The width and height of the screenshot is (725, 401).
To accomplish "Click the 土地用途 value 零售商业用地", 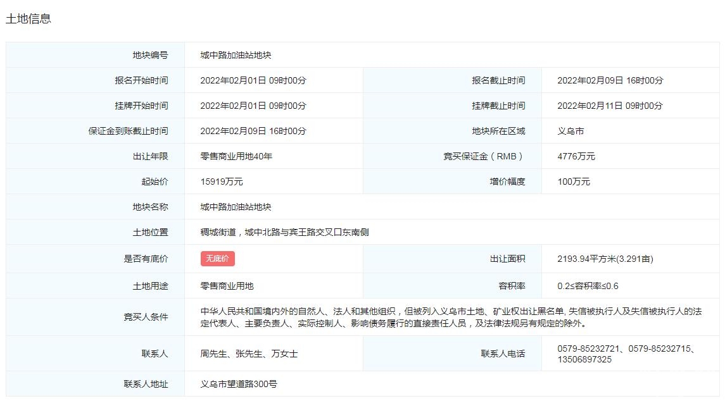I will [x=227, y=286].
